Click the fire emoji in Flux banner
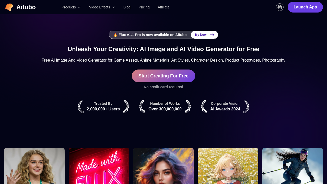This screenshot has height=184, width=327. (x=115, y=35)
